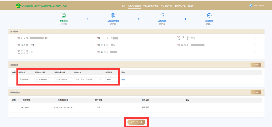Open the 岗位工种 job type dropdown

(88, 80)
